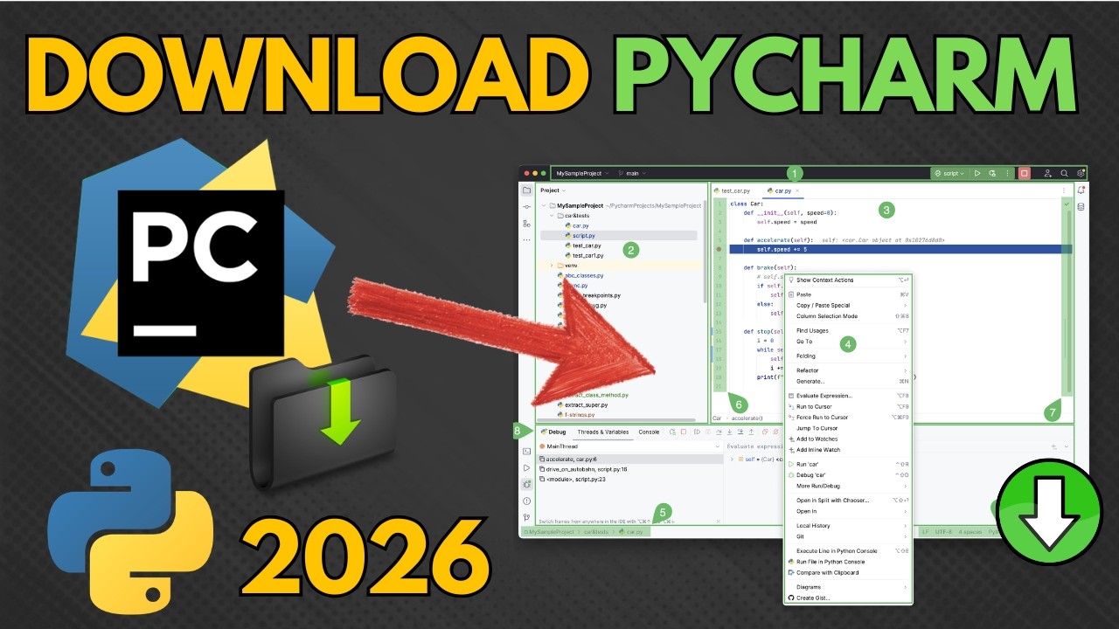
Task: Open the Commit tool window icon
Action: [x=526, y=206]
